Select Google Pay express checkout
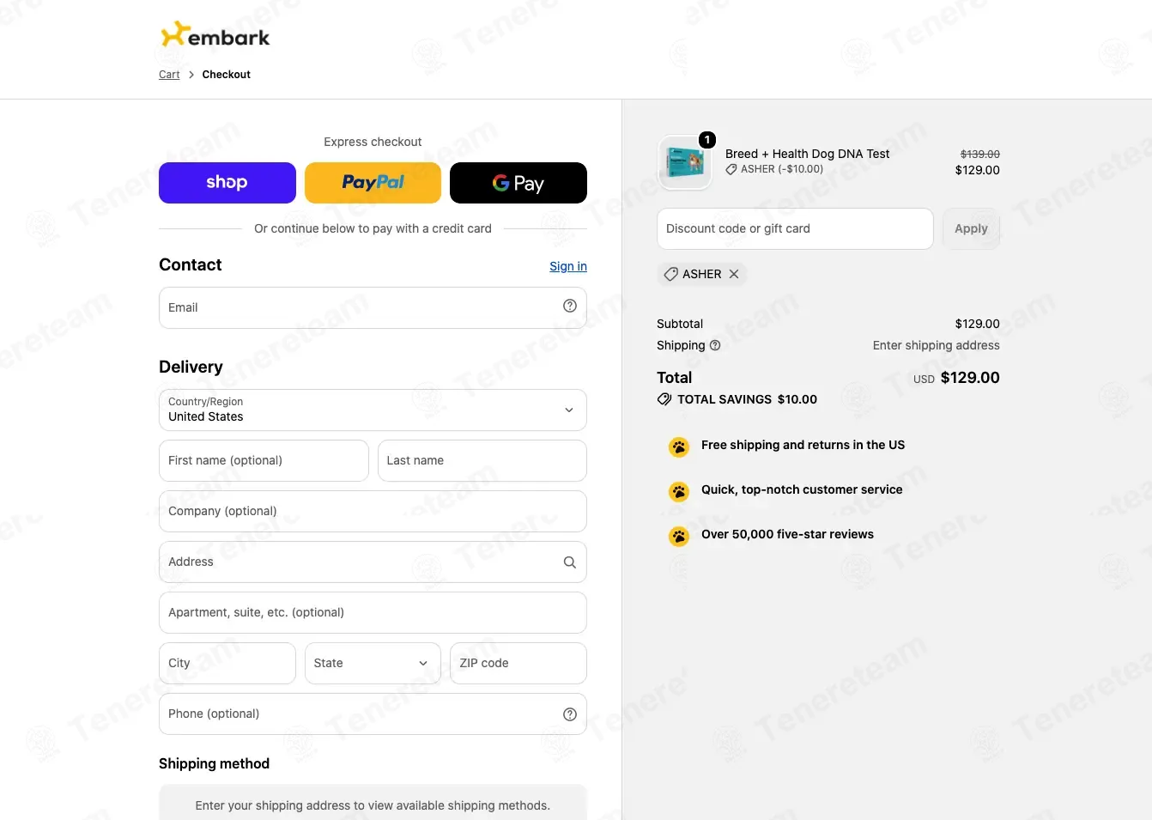 click(518, 183)
